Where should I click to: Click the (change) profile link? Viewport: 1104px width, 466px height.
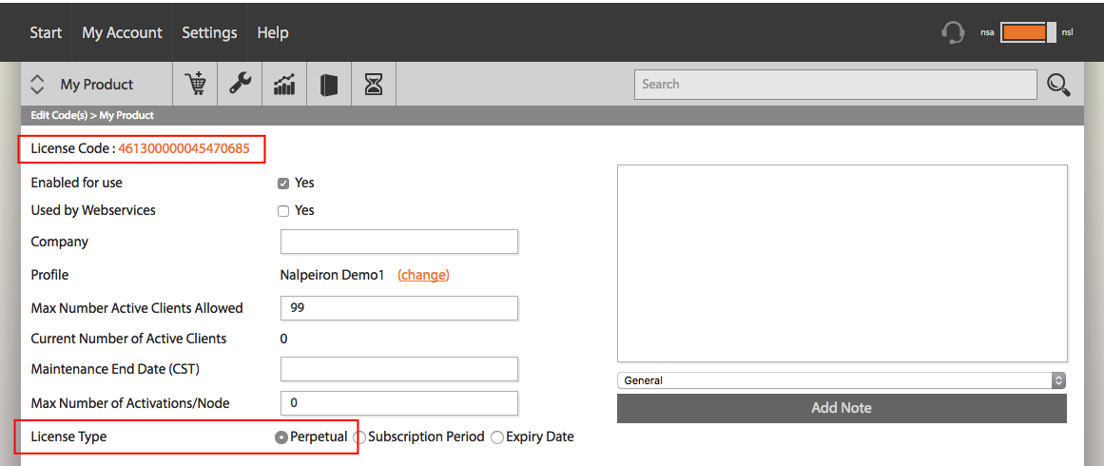pyautogui.click(x=423, y=275)
